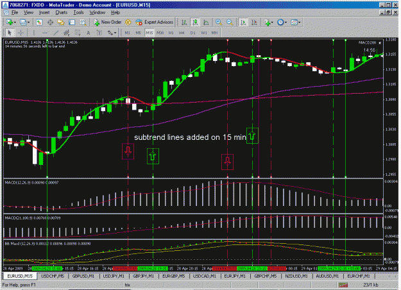Open the Tools menu
This screenshot has height=290, width=401.
pyautogui.click(x=78, y=12)
